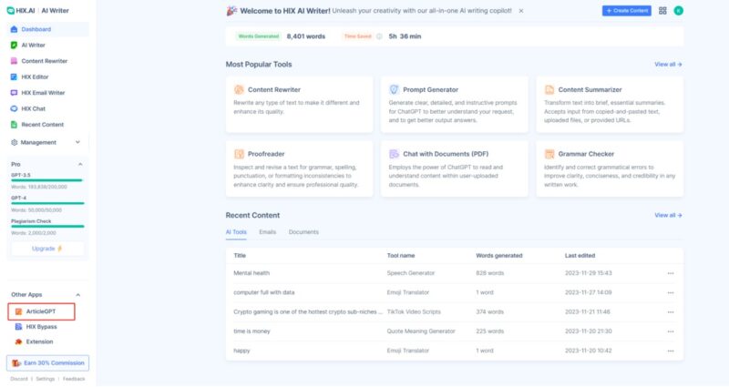Viewport: 729px width, 387px height.
Task: Click the GPT-4 usage progress bar
Action: [x=47, y=203]
